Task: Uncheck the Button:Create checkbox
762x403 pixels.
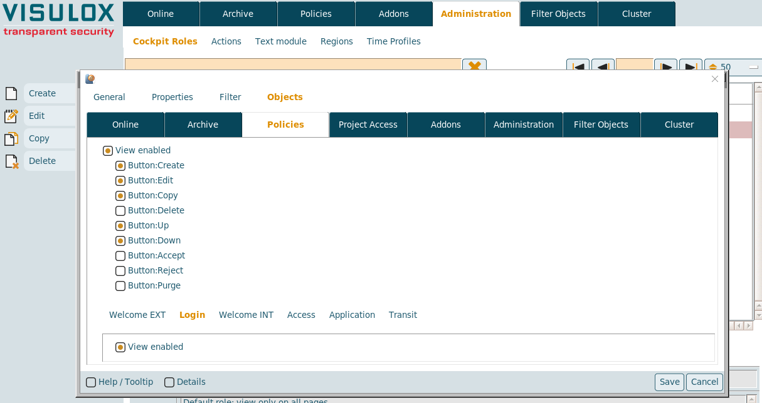Action: (x=120, y=166)
